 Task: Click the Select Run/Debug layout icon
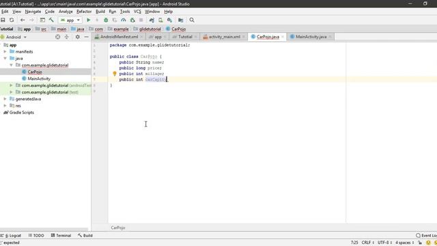(42, 20)
